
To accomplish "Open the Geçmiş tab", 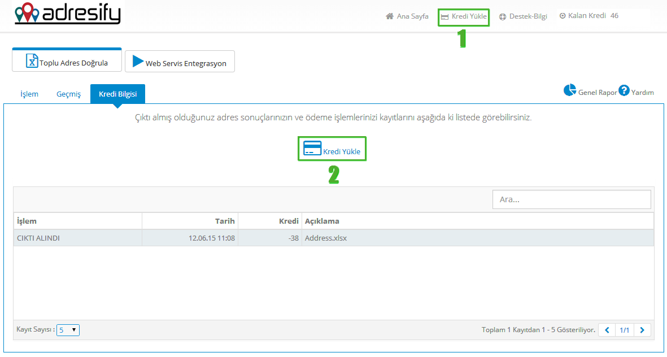I will point(69,94).
